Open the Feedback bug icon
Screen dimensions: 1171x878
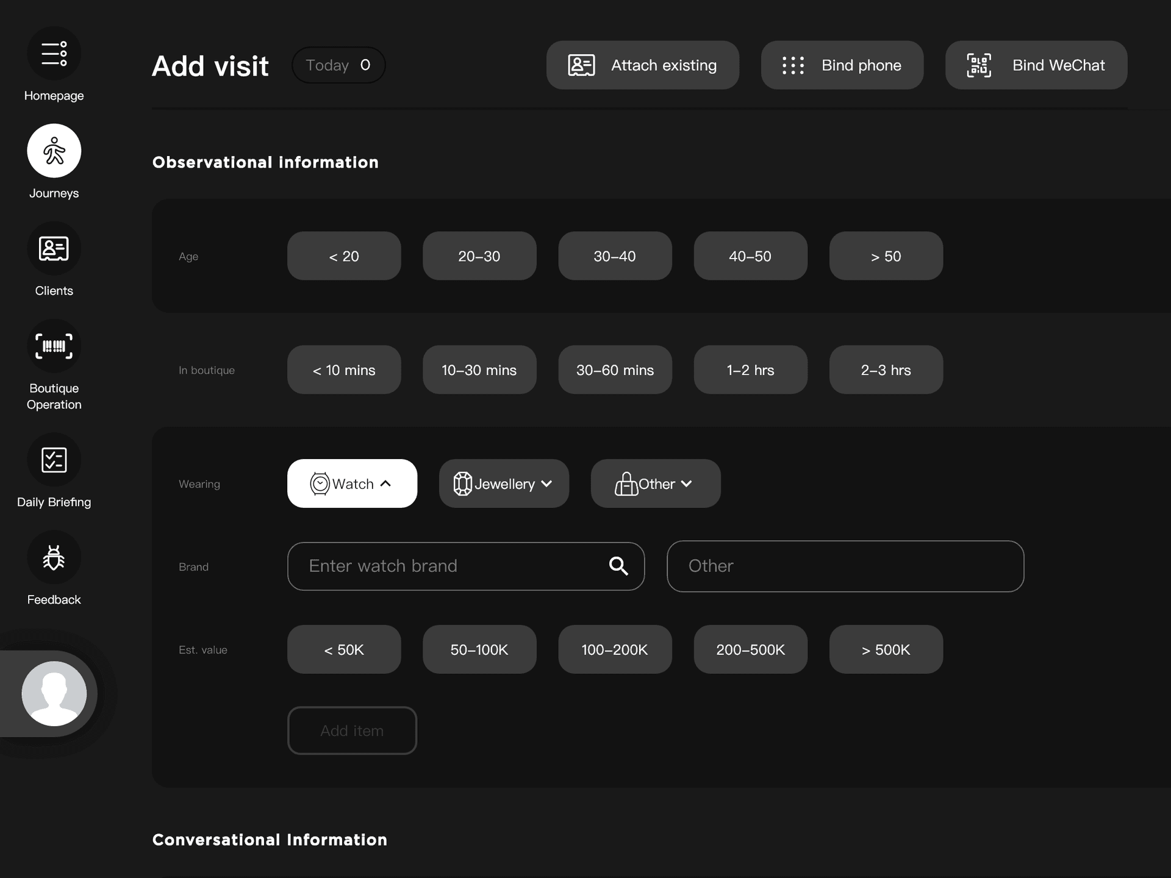[54, 557]
